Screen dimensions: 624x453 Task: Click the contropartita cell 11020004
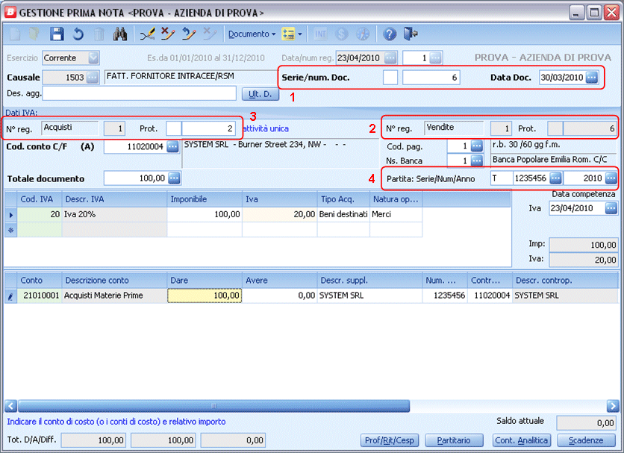click(490, 296)
